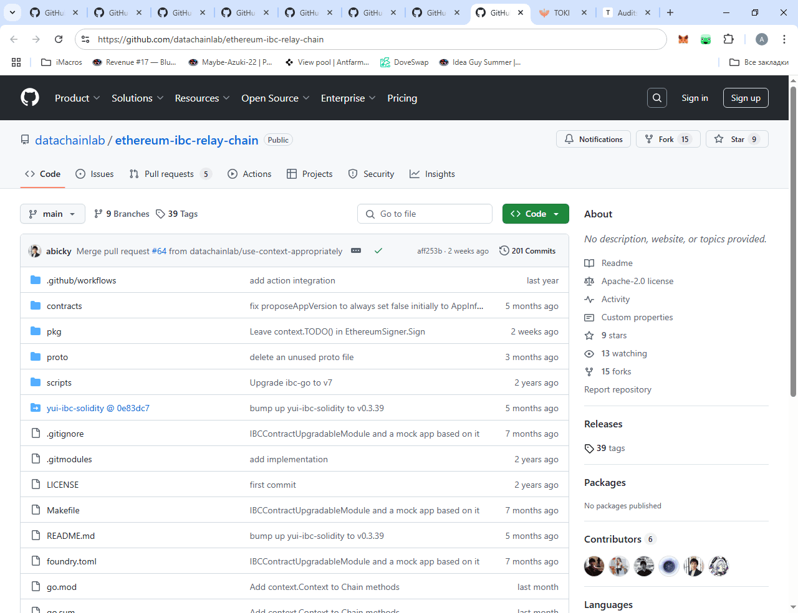798x613 pixels.
Task: Select the Code repository tab
Action: tap(42, 174)
